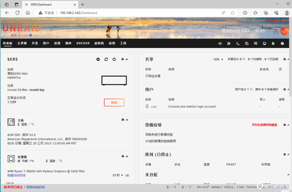Open the terminal icon in nav bar

[x=238, y=43]
